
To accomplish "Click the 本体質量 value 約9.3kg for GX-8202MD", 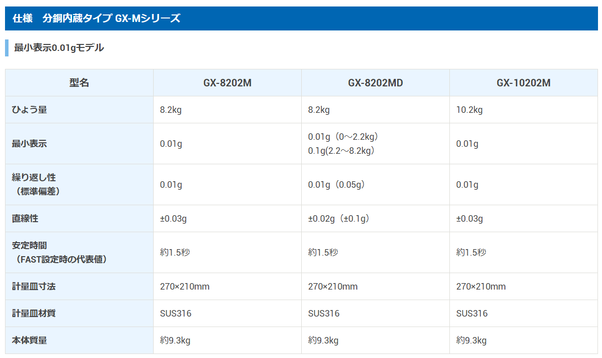I will coord(323,341).
